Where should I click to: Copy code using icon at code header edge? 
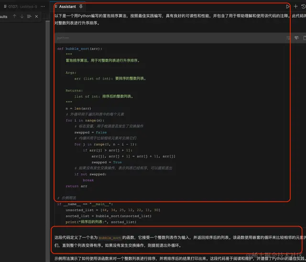(305, 38)
